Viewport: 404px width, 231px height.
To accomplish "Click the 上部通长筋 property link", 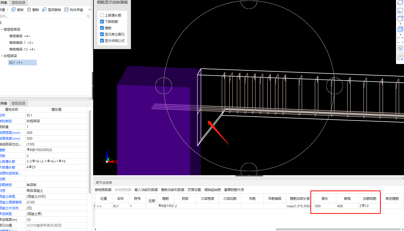I will 8,162.
